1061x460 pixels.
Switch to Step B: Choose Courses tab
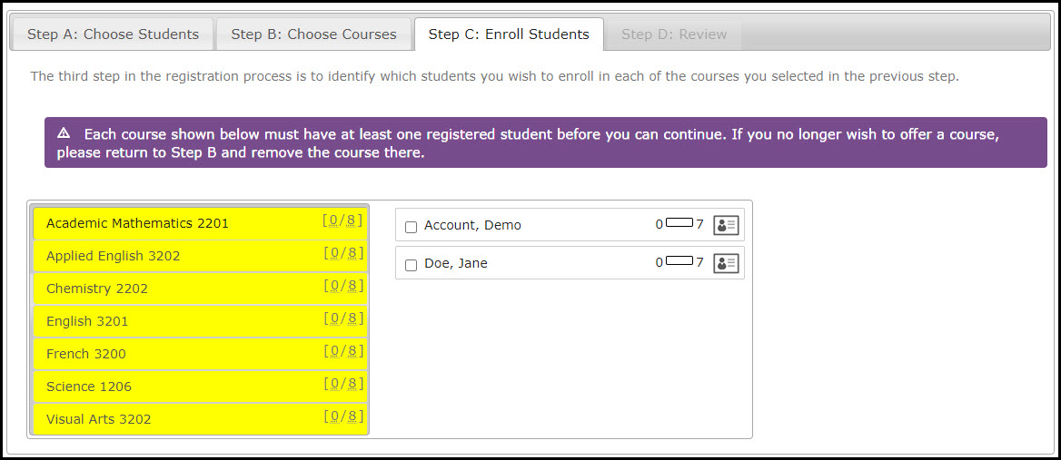coord(314,34)
